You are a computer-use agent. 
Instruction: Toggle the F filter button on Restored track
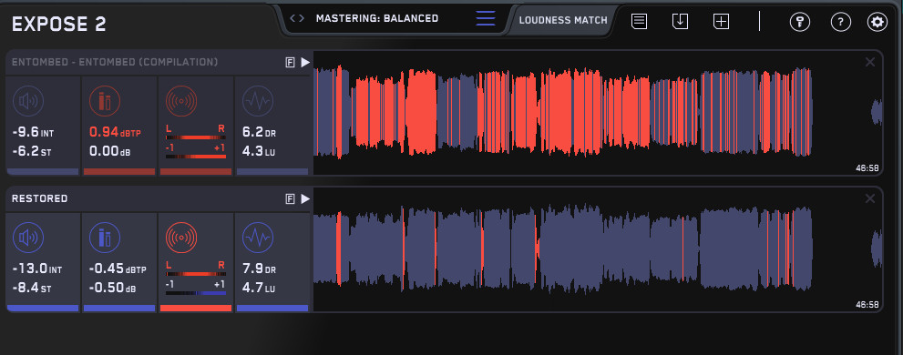(x=291, y=198)
